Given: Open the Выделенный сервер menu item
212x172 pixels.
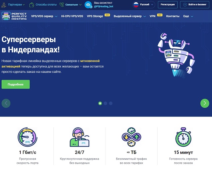Looking at the screenshot, I should point(128,16).
